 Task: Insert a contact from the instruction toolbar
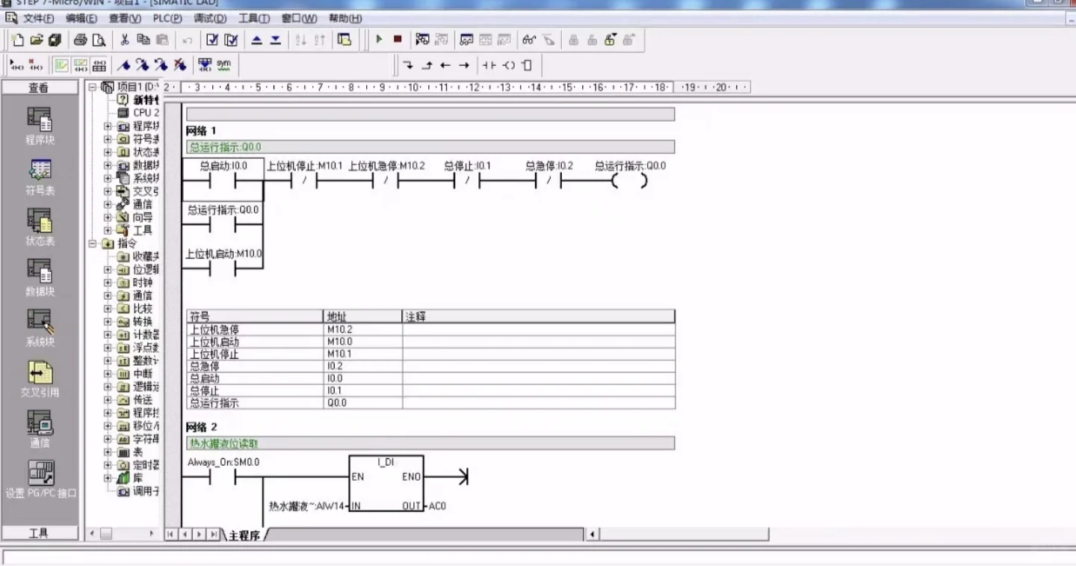(x=489, y=65)
